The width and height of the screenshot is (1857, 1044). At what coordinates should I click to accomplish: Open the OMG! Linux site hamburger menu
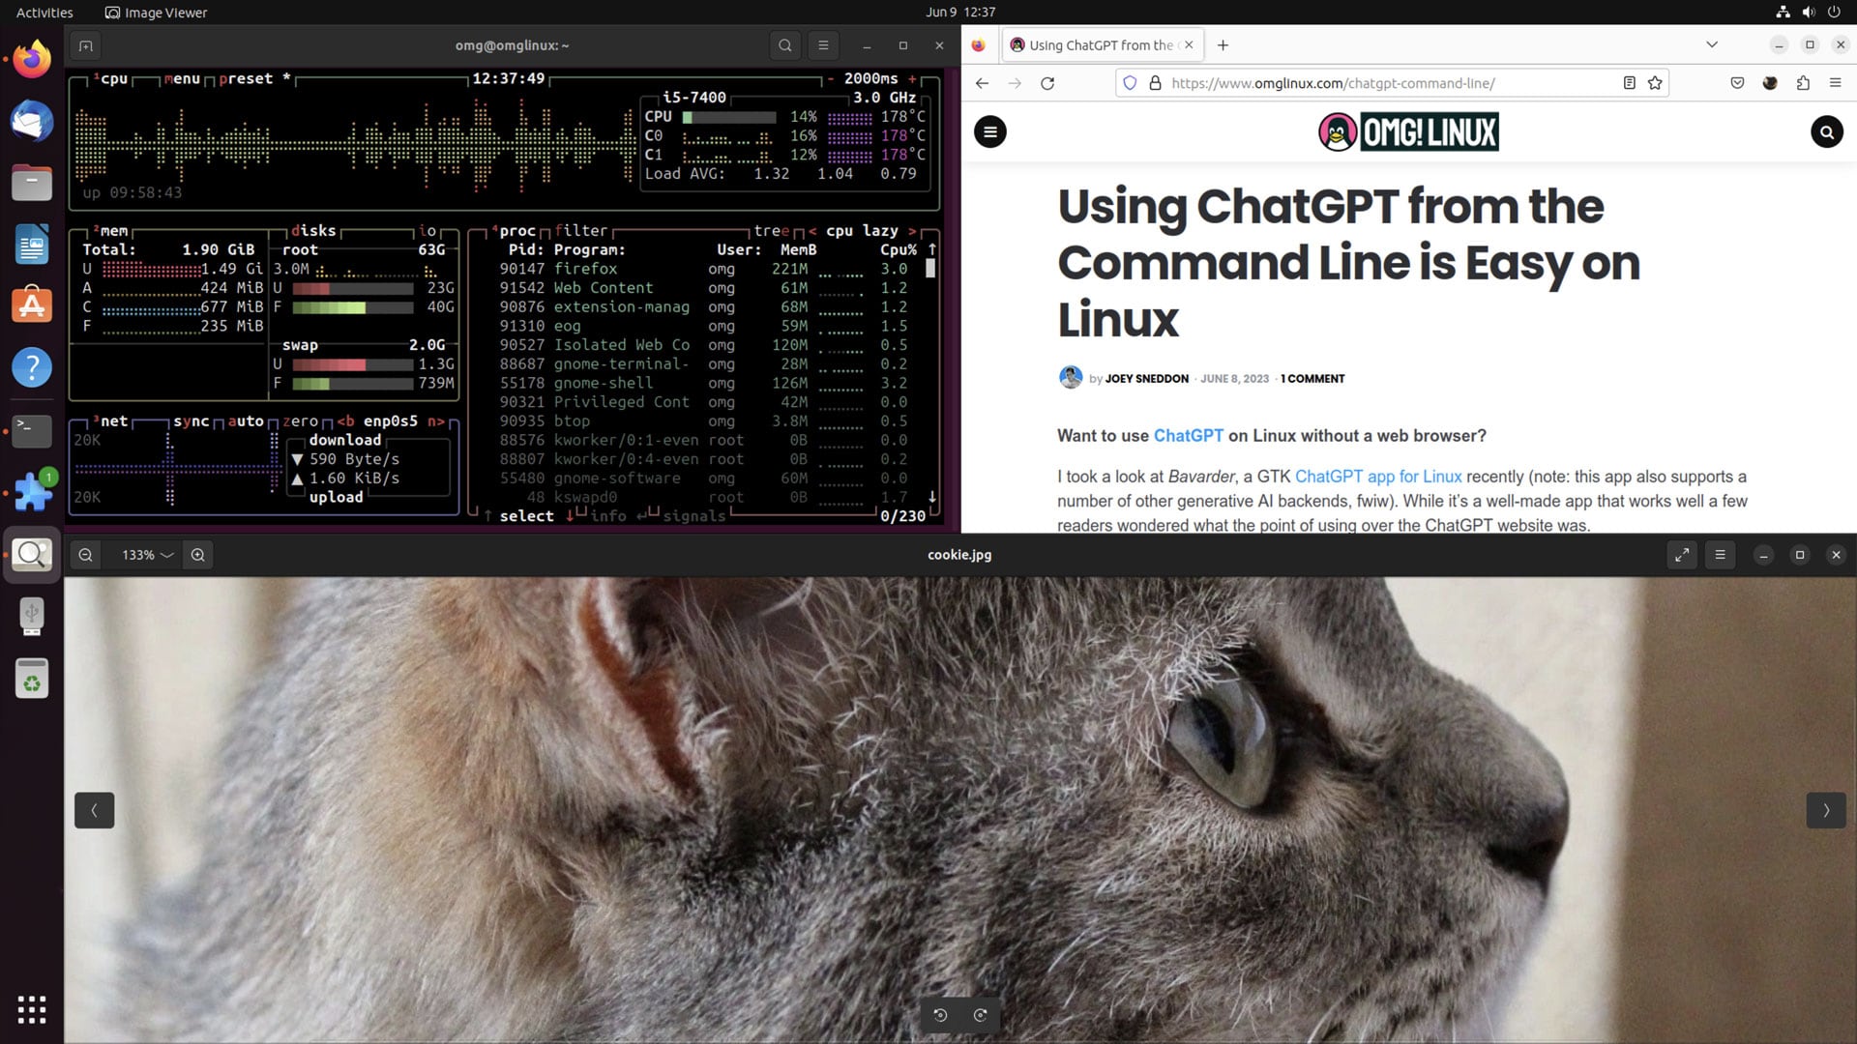click(x=989, y=131)
